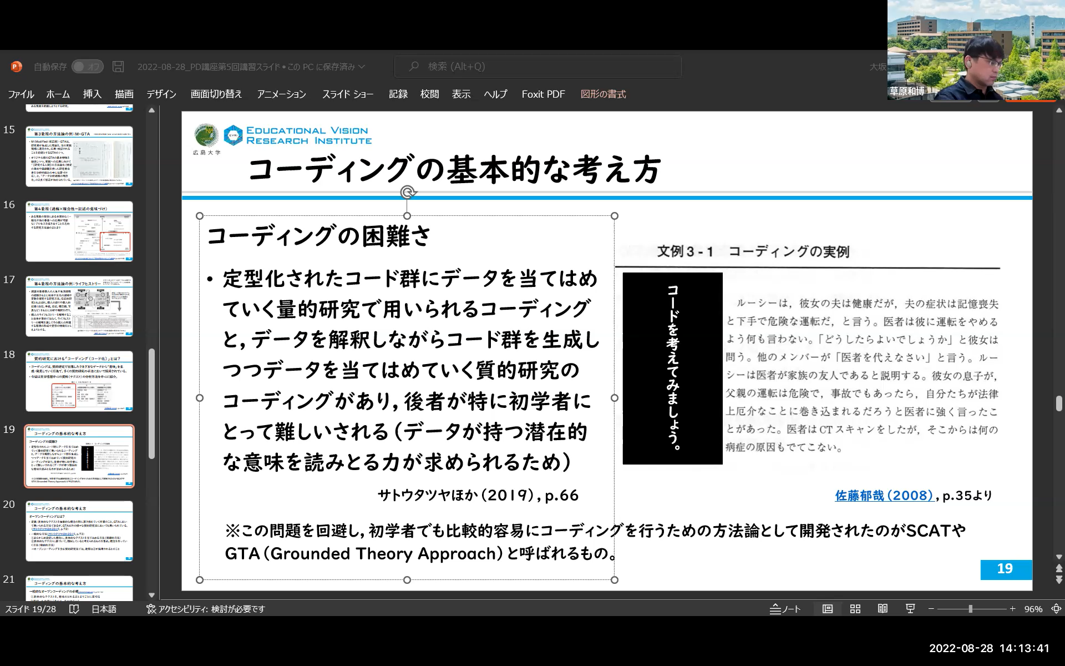
Task: Switch to the Foxit PDF tab
Action: click(x=543, y=94)
